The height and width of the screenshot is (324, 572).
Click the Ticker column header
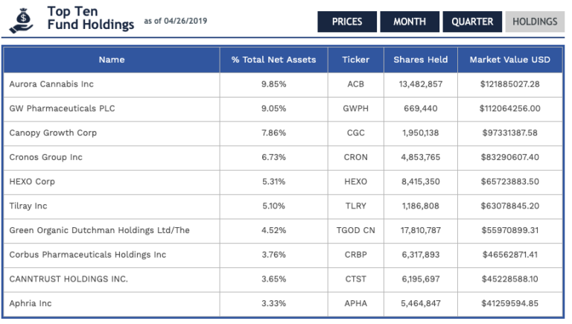(356, 60)
